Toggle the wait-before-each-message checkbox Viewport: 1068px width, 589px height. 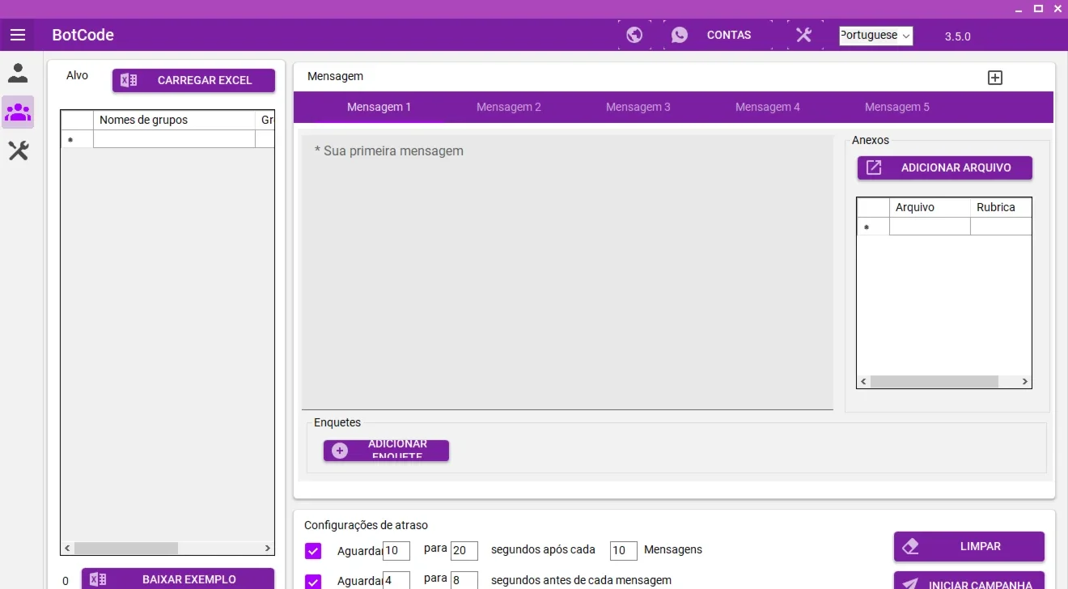click(313, 582)
